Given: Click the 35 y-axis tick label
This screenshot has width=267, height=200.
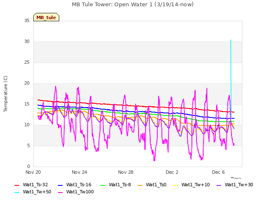Looking at the screenshot, I should (27, 21).
